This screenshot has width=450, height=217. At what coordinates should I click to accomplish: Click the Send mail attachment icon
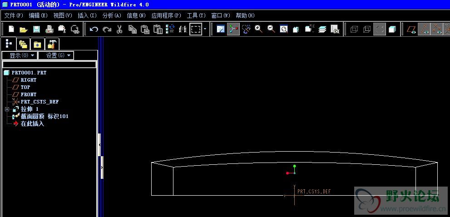[x=62, y=29]
